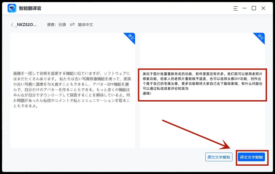Viewport: 275px width, 174px height.
Task: Click the 智能翻译官 robot logo icon
Action: tap(11, 8)
